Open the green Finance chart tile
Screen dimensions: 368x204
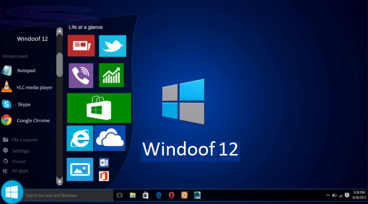point(111,75)
